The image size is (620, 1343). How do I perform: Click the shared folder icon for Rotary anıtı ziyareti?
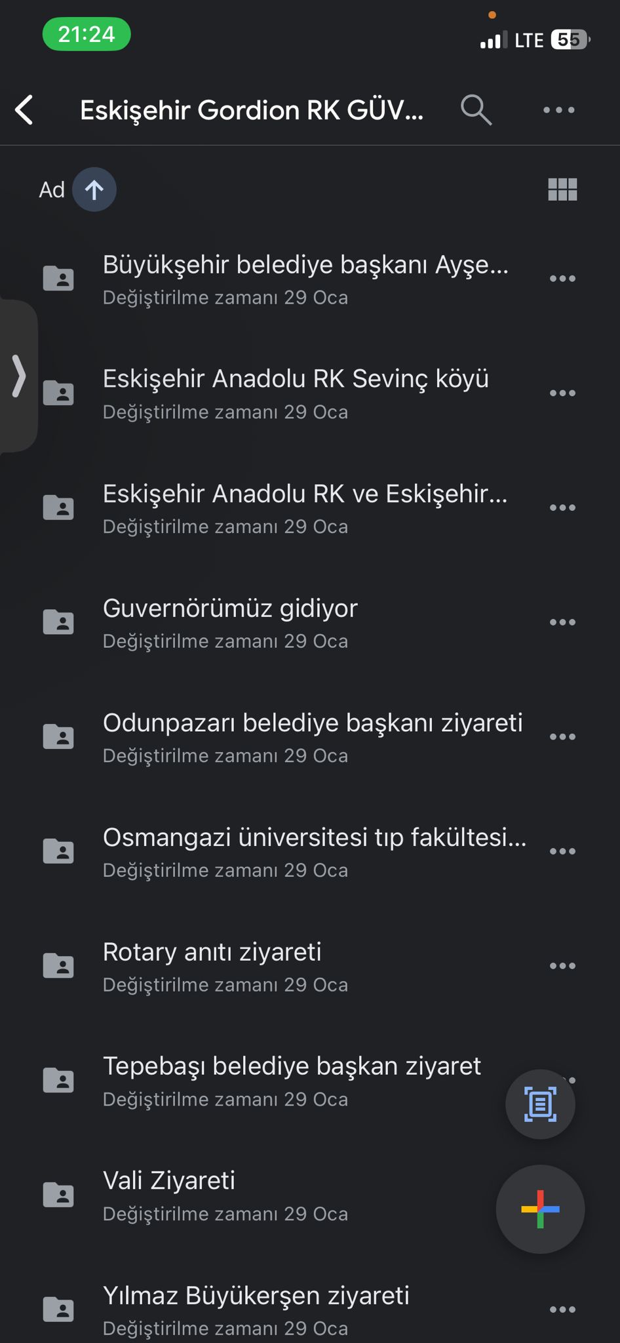pyautogui.click(x=58, y=966)
